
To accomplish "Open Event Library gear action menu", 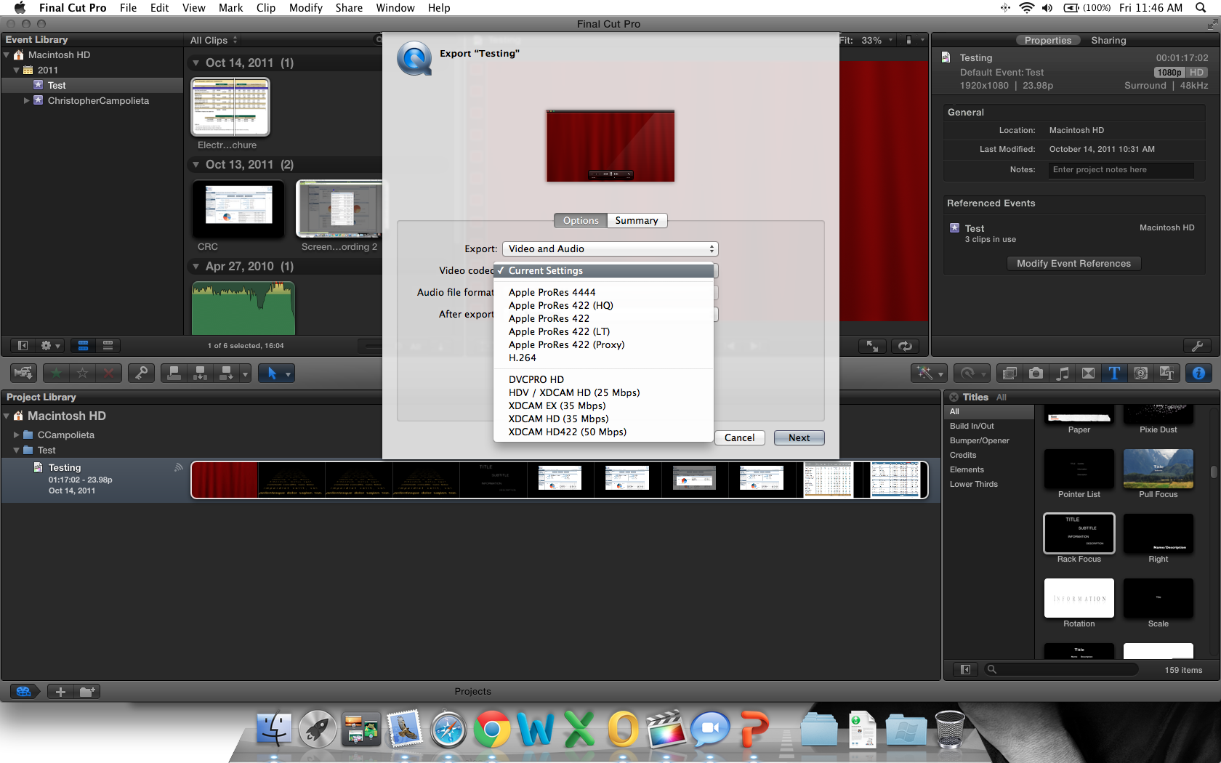I will [50, 346].
